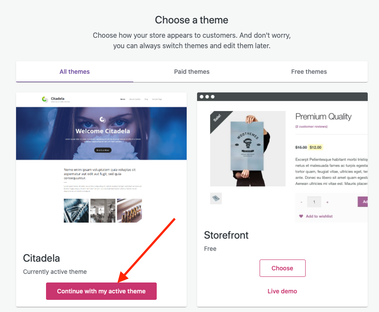Screen dimensions: 379x312
Task: Click the customer reviews link
Action: pyautogui.click(x=311, y=127)
